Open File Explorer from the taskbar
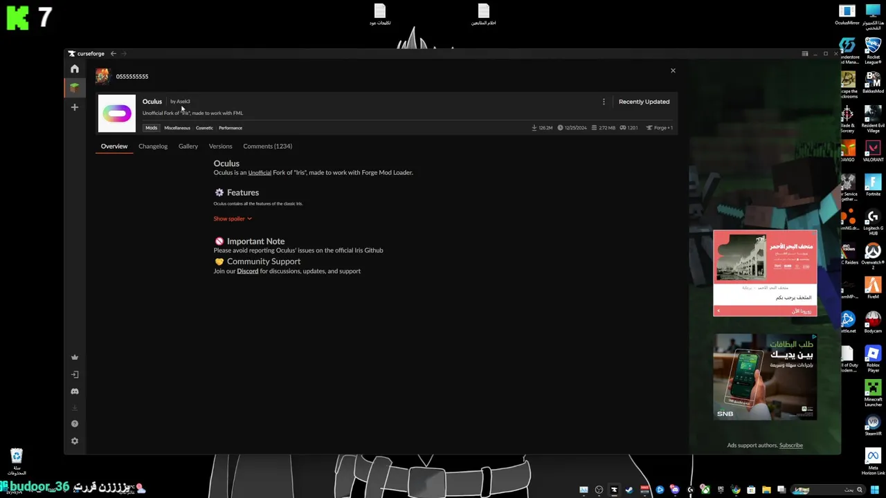886x498 pixels. 766,490
